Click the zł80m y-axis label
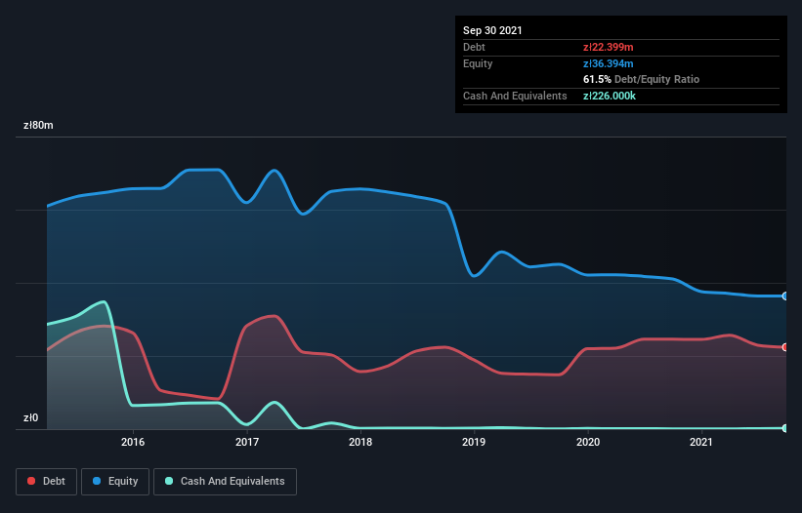This screenshot has height=513, width=802. point(38,125)
